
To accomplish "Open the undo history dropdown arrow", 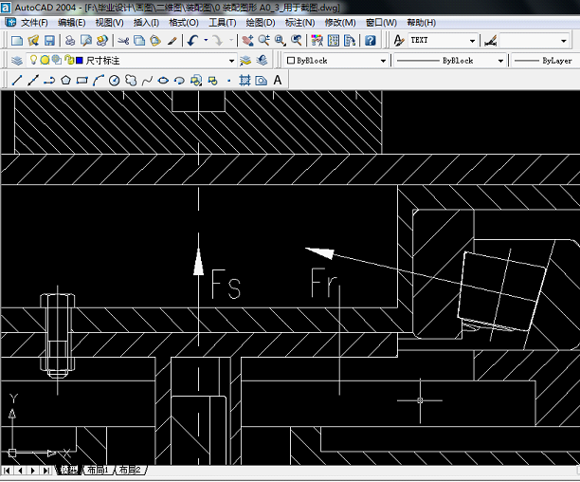I will click(x=206, y=40).
